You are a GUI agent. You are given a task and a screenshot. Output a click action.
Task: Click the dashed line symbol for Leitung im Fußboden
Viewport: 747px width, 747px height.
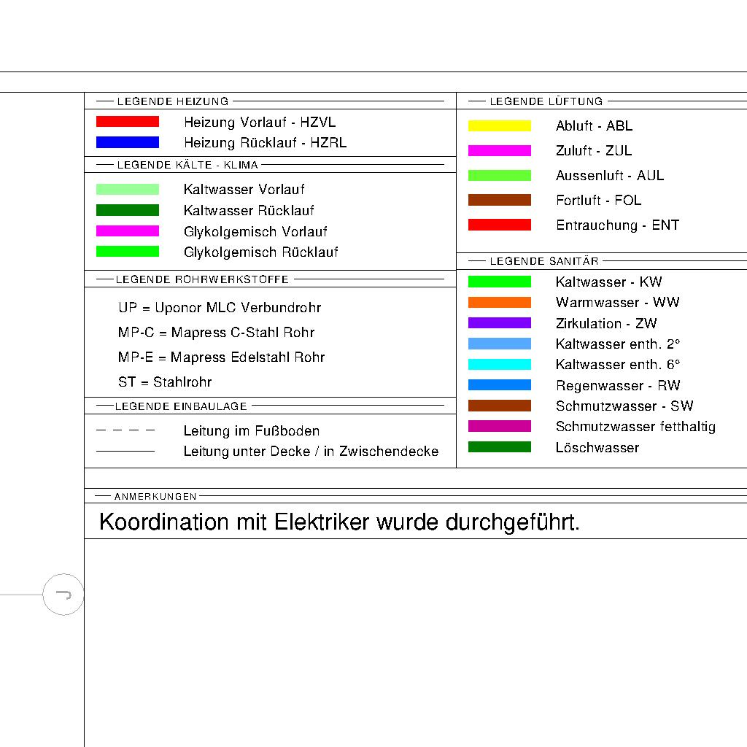tap(125, 431)
